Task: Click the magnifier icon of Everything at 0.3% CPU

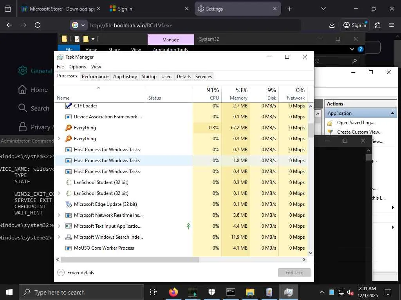Action: point(68,128)
